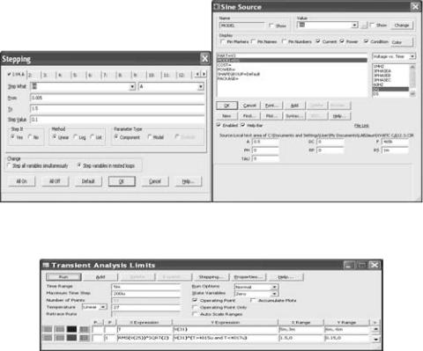The image size is (423, 351).
Task: Click the browse ellipsis button beside Value dropdown
Action: tap(364, 26)
